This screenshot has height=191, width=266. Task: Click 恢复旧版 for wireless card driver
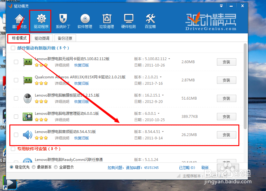pos(81,65)
